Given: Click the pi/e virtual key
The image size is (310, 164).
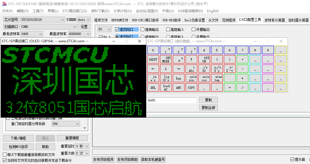Looking at the screenshot, I should [x=178, y=59].
